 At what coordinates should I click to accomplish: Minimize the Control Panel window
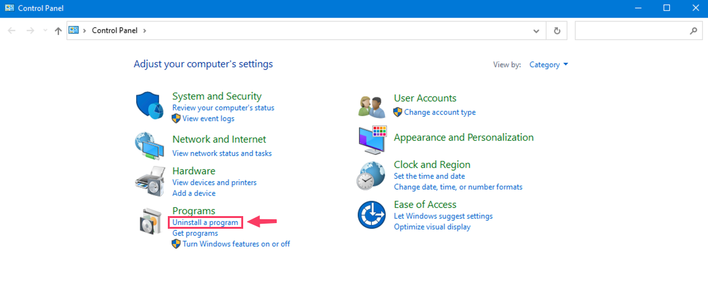[638, 8]
